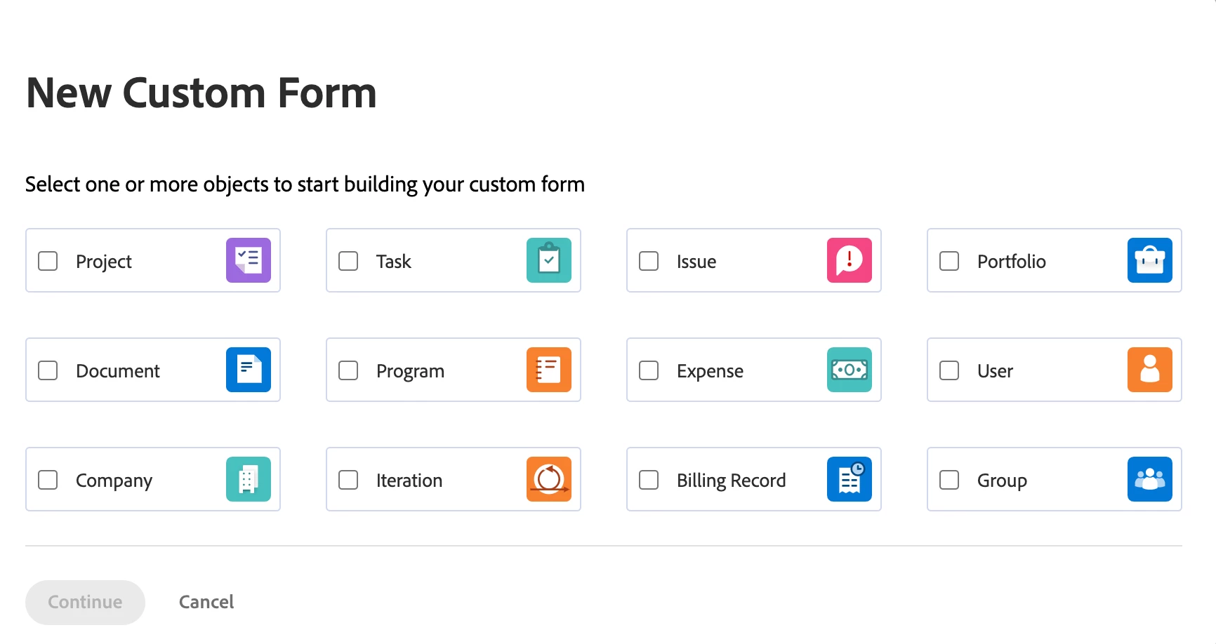
Task: Click the orange Program list icon
Action: point(549,370)
